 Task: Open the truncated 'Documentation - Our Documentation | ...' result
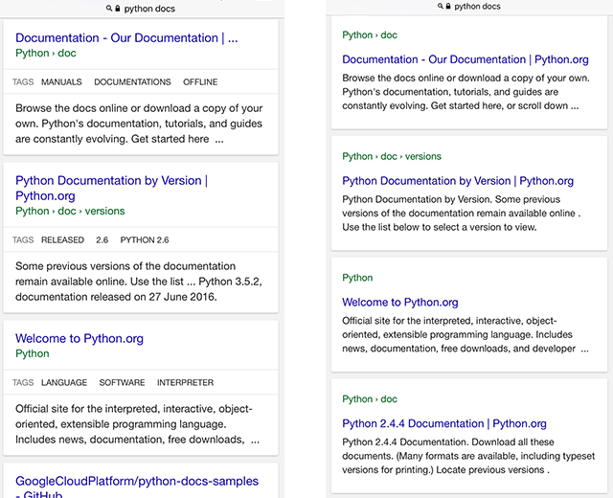point(126,38)
